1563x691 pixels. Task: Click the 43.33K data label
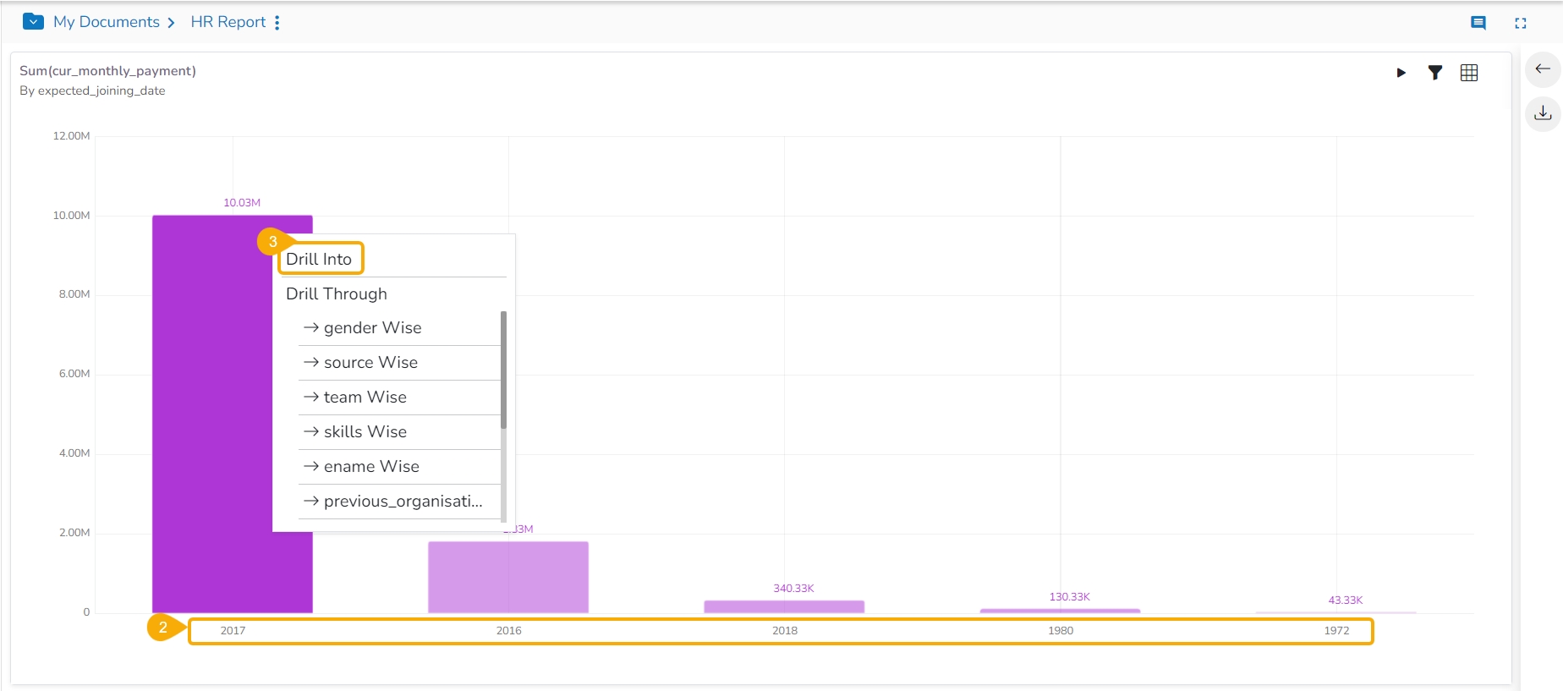tap(1345, 601)
